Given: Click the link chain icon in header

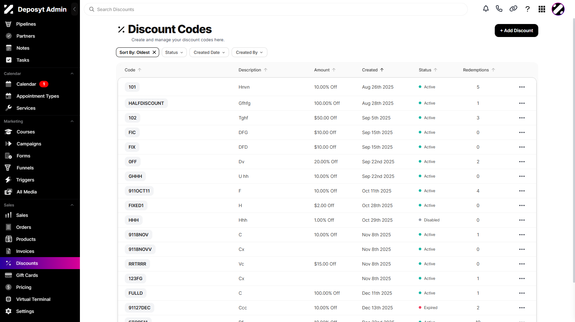Looking at the screenshot, I should click(513, 9).
